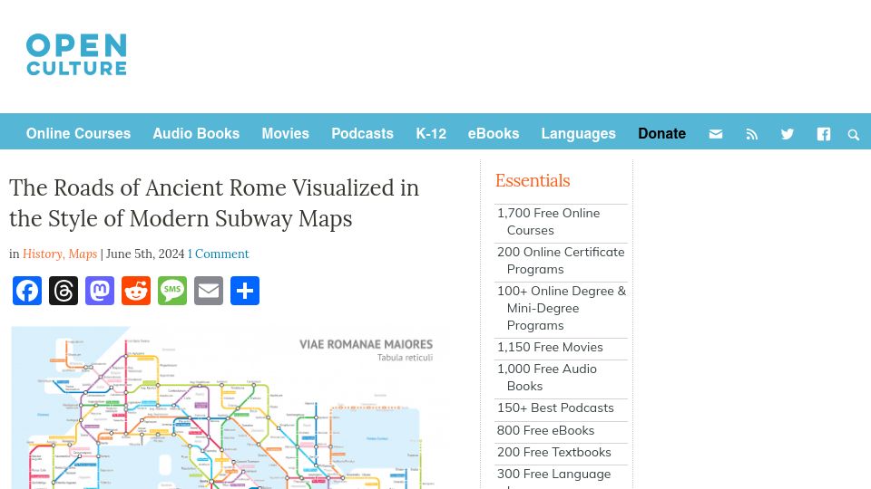The width and height of the screenshot is (871, 489).
Task: Click the Open Culture logo
Action: tap(76, 54)
